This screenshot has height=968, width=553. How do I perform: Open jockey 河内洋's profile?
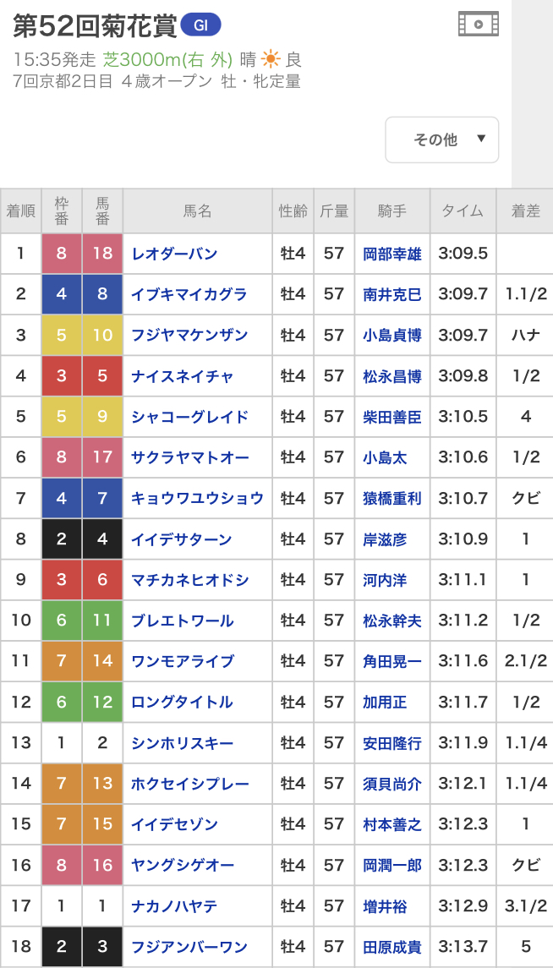(x=385, y=580)
